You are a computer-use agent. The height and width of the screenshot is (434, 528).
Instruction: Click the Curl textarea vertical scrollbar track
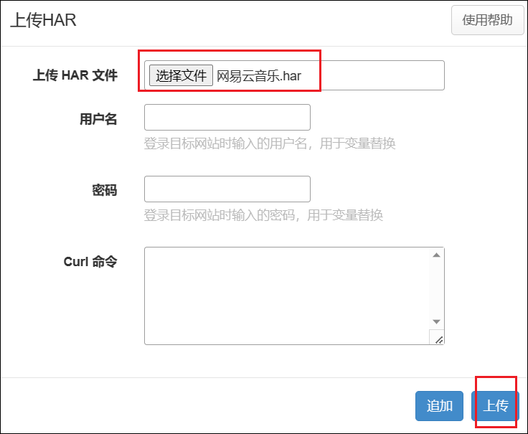437,287
